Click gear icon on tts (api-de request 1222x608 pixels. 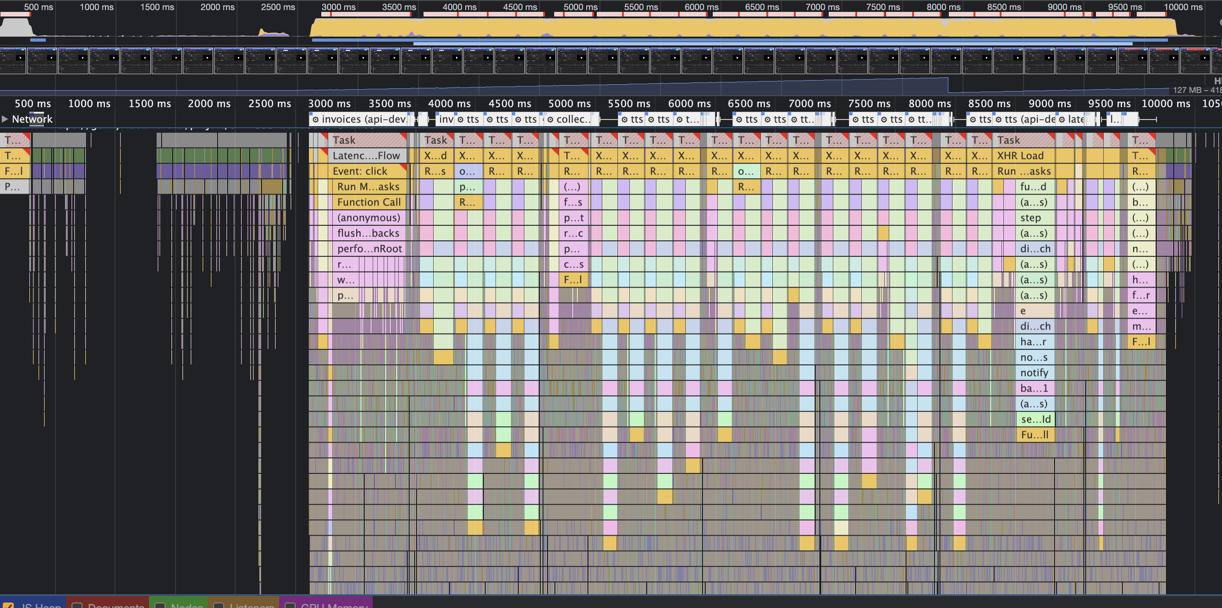[999, 119]
